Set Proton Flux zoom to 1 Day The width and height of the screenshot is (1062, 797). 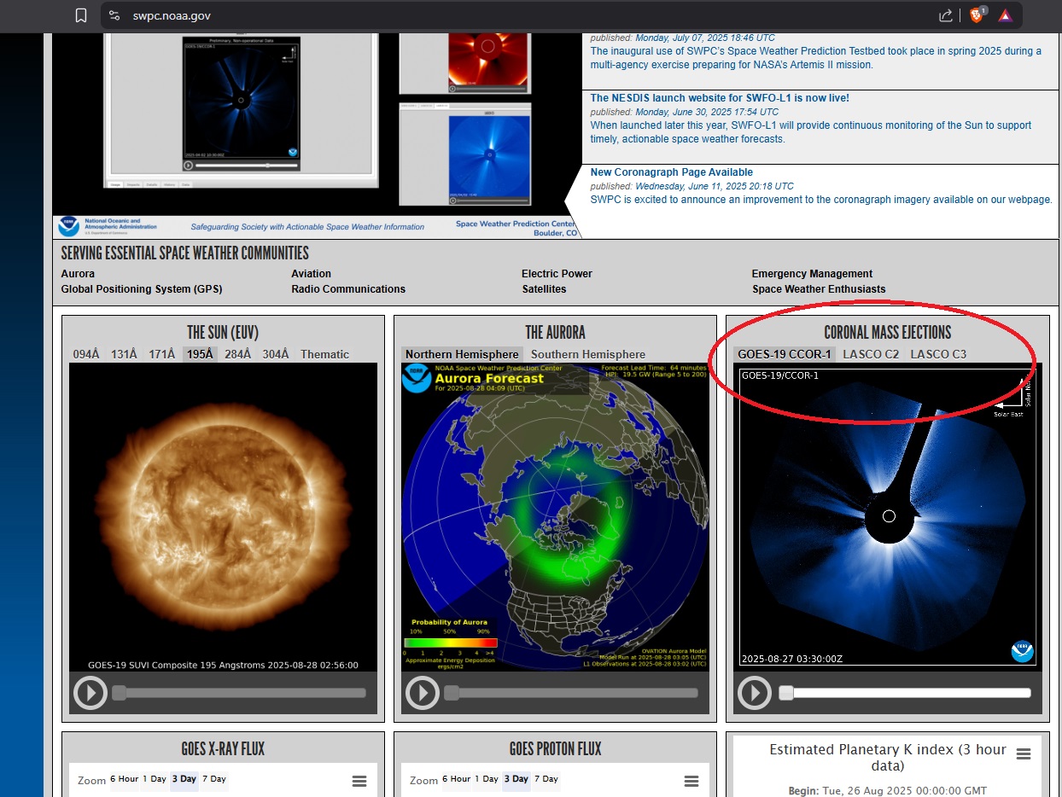[487, 779]
